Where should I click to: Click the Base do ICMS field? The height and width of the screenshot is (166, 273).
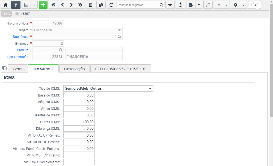click(x=79, y=95)
